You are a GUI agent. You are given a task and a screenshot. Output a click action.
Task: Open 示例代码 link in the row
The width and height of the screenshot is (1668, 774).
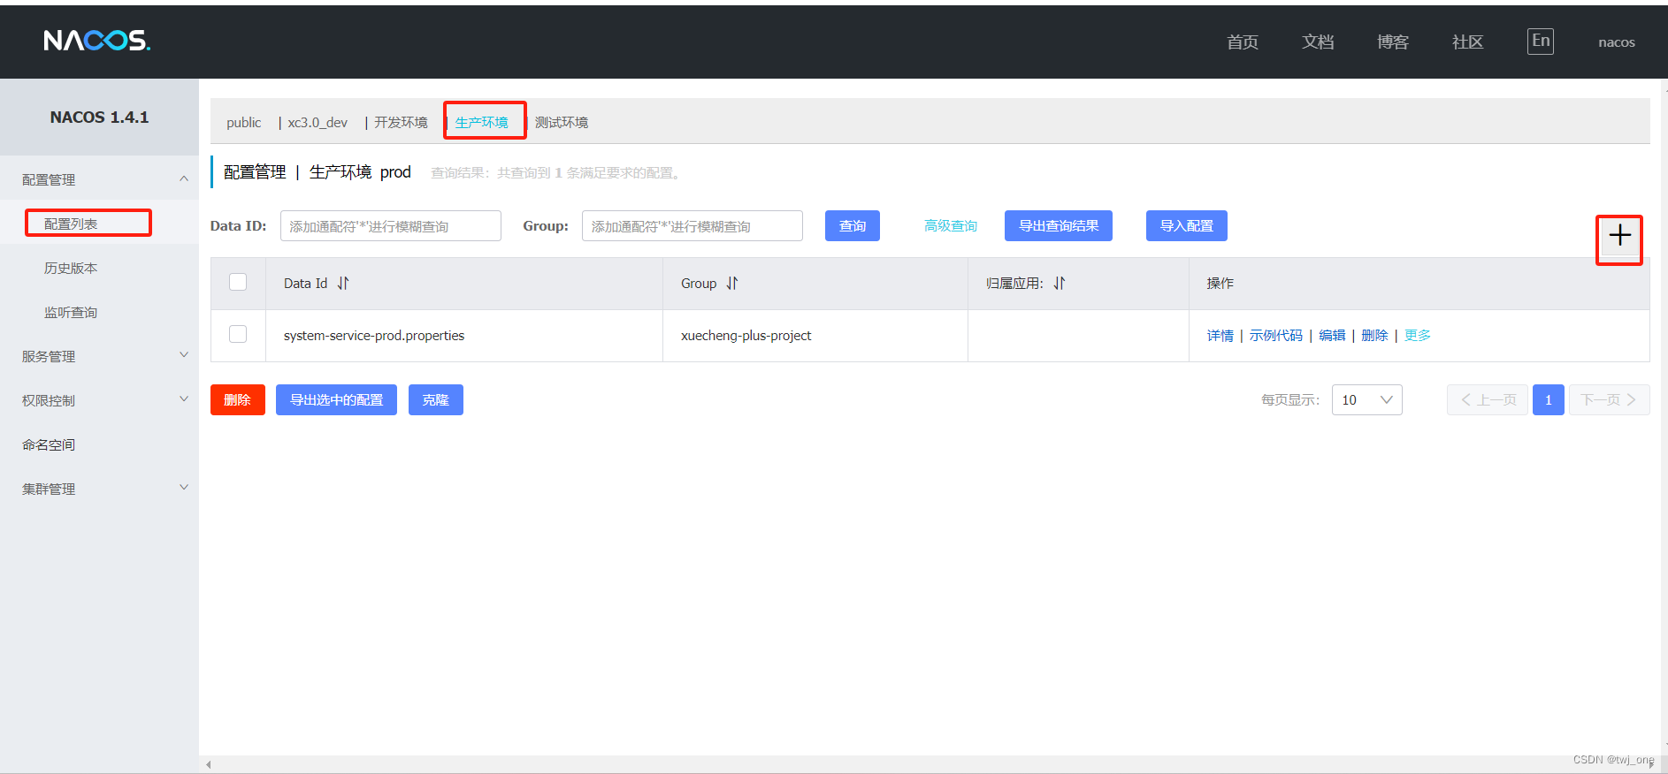click(1276, 336)
